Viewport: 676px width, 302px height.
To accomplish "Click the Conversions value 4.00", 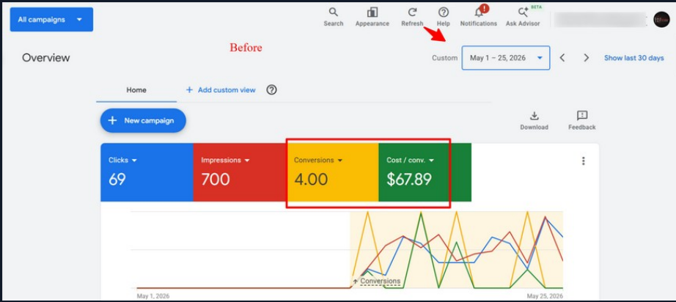I will (311, 179).
